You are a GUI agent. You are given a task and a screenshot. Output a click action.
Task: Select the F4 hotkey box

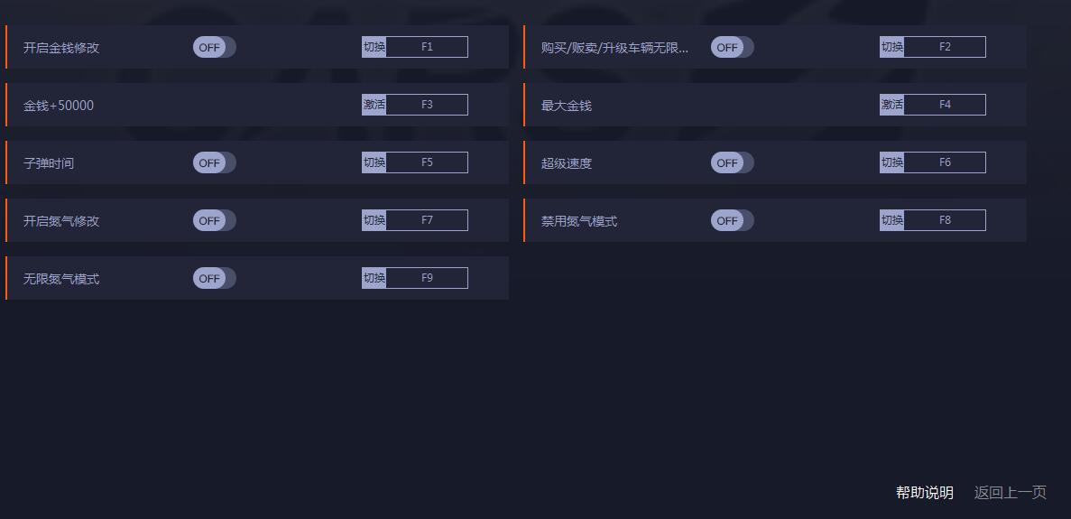(x=945, y=105)
